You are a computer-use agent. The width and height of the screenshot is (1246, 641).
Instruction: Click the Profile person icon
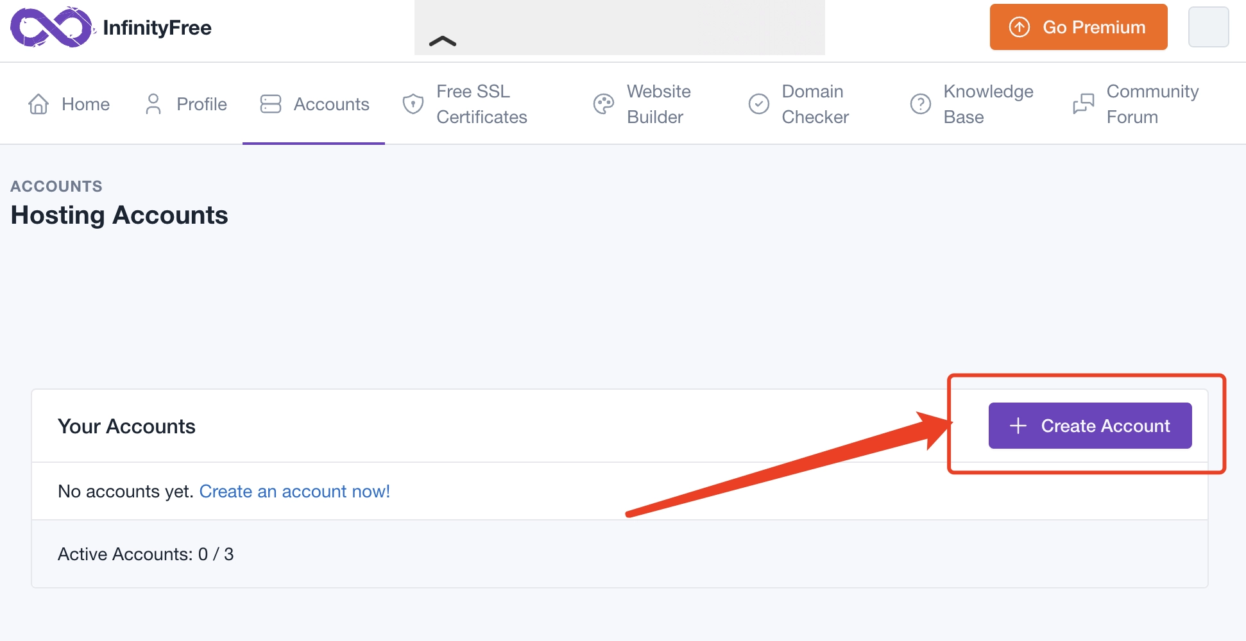point(153,104)
